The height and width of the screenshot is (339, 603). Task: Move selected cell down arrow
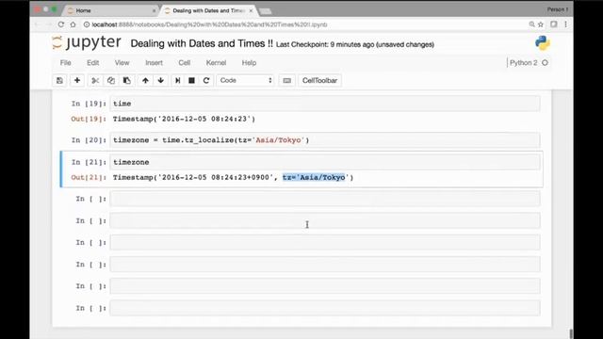[x=161, y=80]
